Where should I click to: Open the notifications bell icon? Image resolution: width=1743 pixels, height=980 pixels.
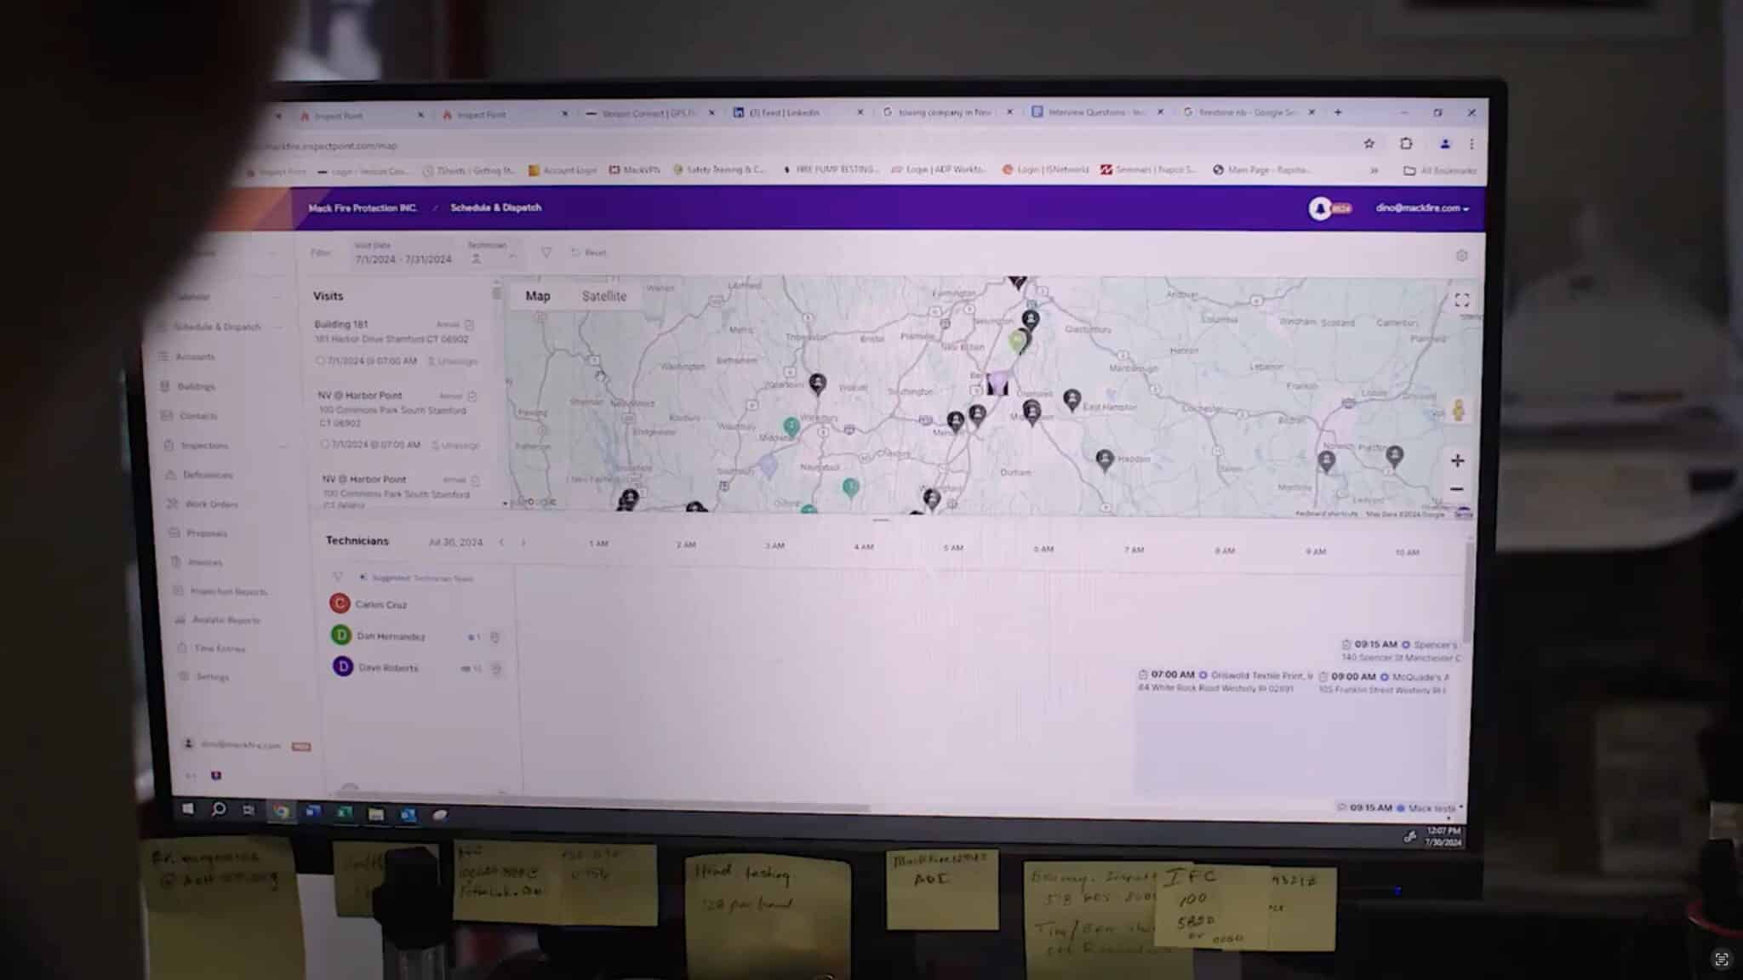click(1320, 208)
